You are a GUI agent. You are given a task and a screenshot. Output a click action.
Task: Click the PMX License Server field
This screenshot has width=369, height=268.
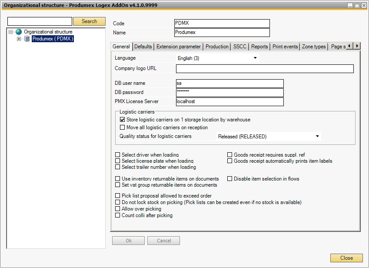(x=229, y=102)
